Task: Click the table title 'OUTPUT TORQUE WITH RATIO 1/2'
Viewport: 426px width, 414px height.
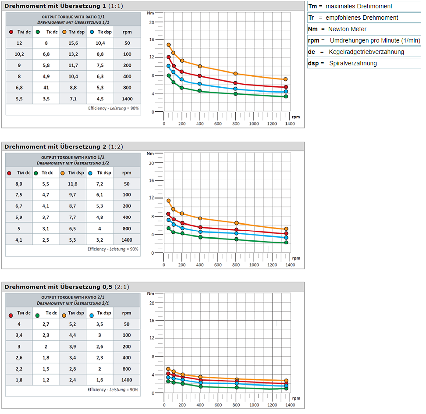Action: (x=73, y=158)
